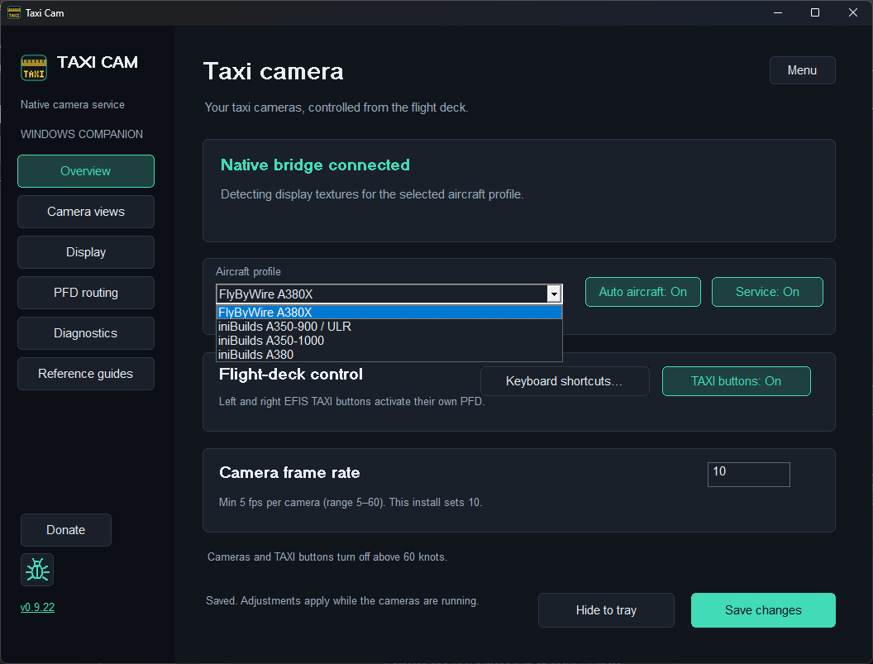The height and width of the screenshot is (664, 873).
Task: Open the Overview section
Action: tap(86, 171)
